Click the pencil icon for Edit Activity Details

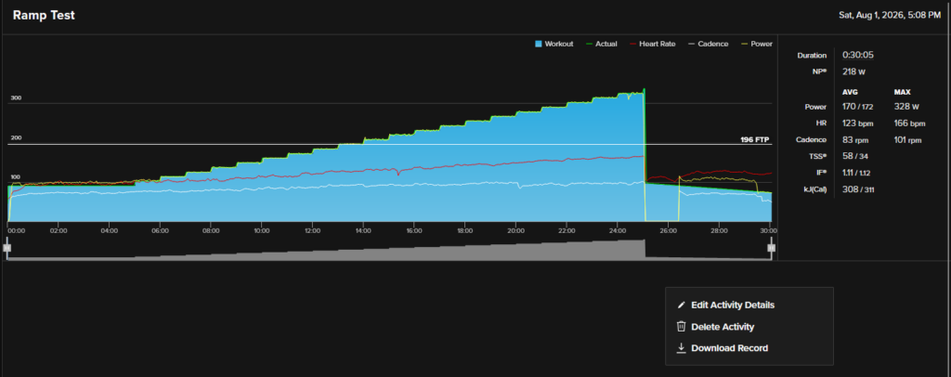(x=681, y=305)
